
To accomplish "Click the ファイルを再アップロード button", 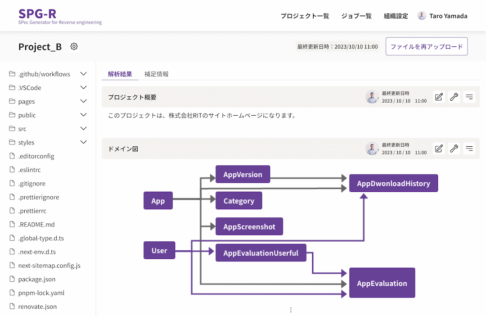I will (x=427, y=46).
